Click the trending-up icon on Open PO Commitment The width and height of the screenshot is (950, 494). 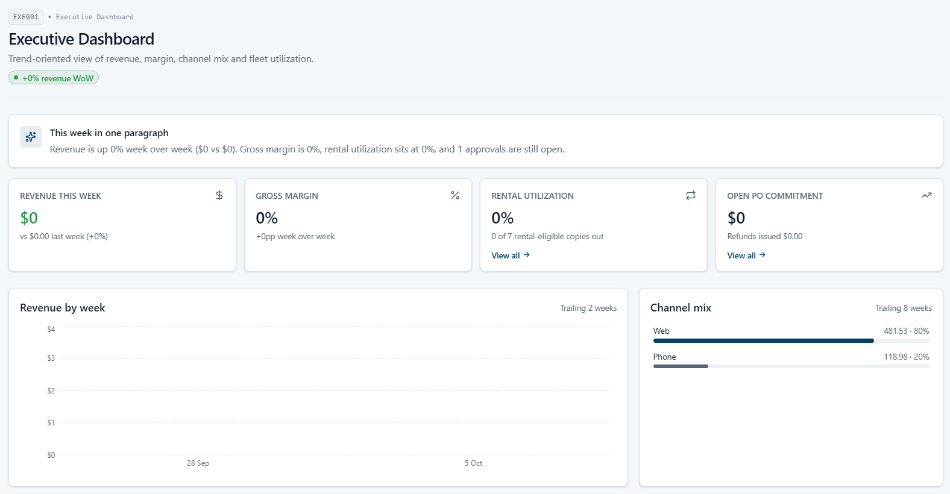click(926, 195)
